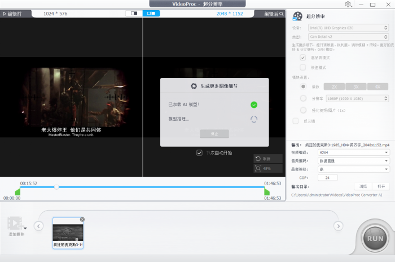This screenshot has width=395, height=262.
Task: Toggle the 高品质模式 checkbox
Action: click(x=303, y=58)
